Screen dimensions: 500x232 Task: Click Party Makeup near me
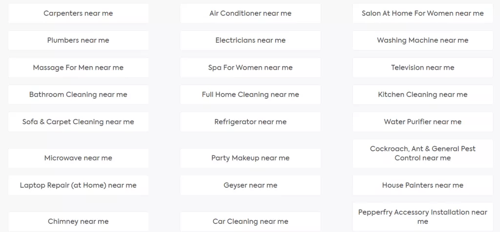(250, 158)
